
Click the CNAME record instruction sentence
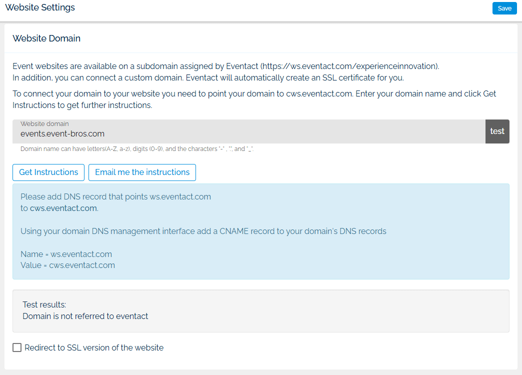click(203, 231)
